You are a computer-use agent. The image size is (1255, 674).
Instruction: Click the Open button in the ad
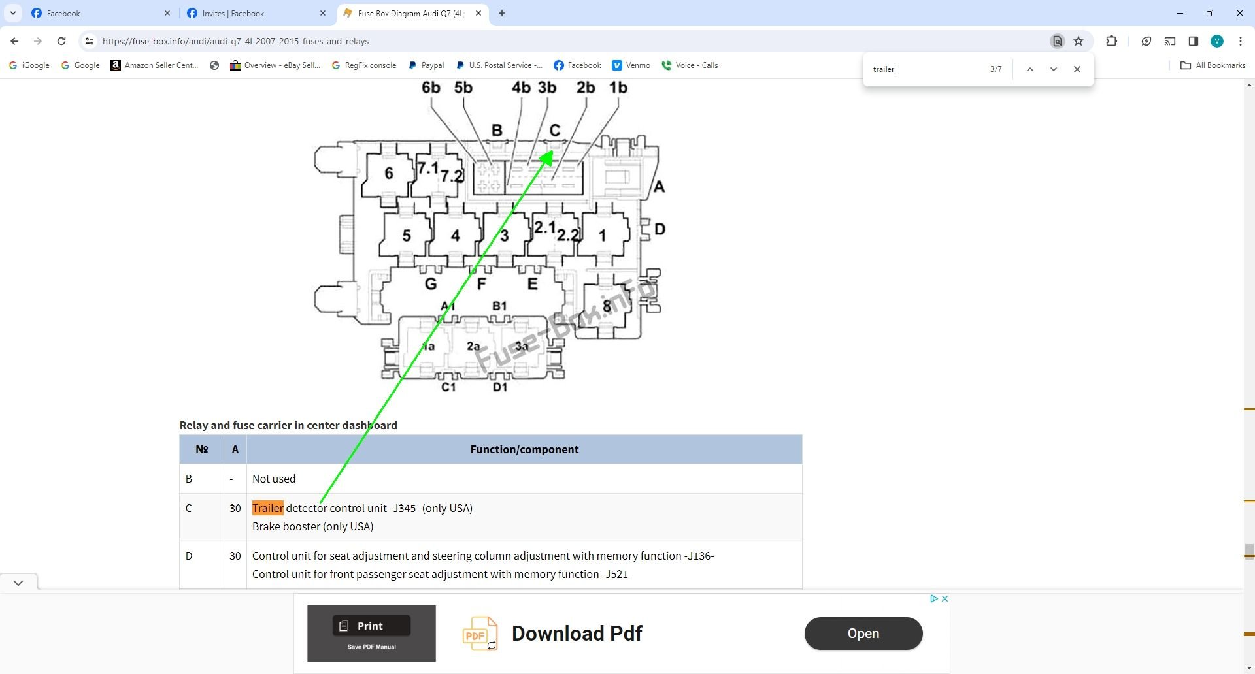coord(863,633)
